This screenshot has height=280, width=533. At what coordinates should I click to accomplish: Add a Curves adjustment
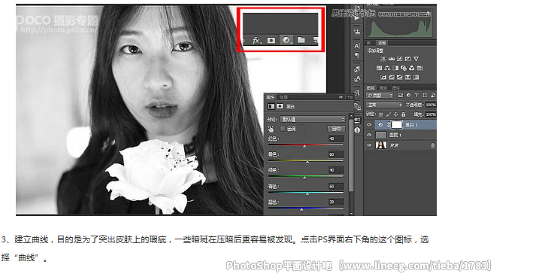coord(400,59)
